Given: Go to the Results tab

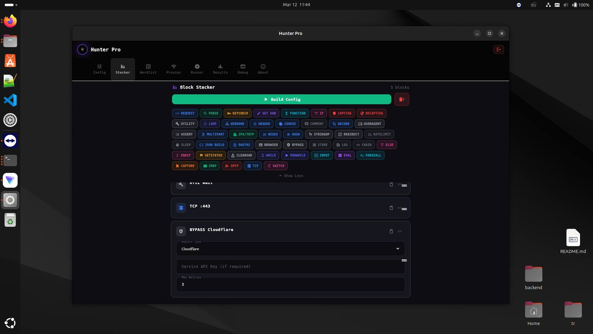Looking at the screenshot, I should (221, 69).
